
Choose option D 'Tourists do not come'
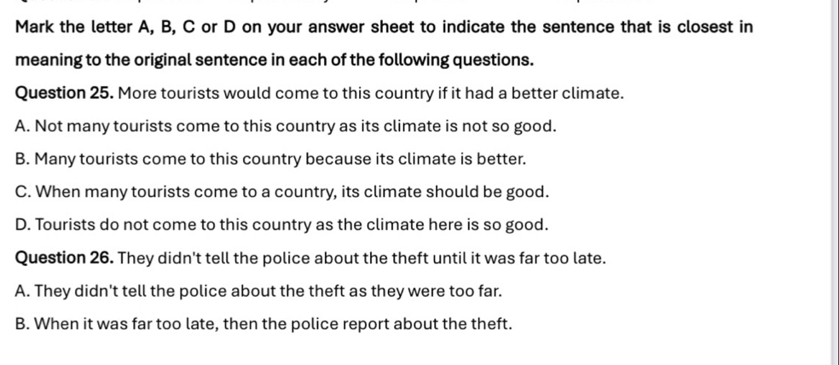click(x=282, y=225)
